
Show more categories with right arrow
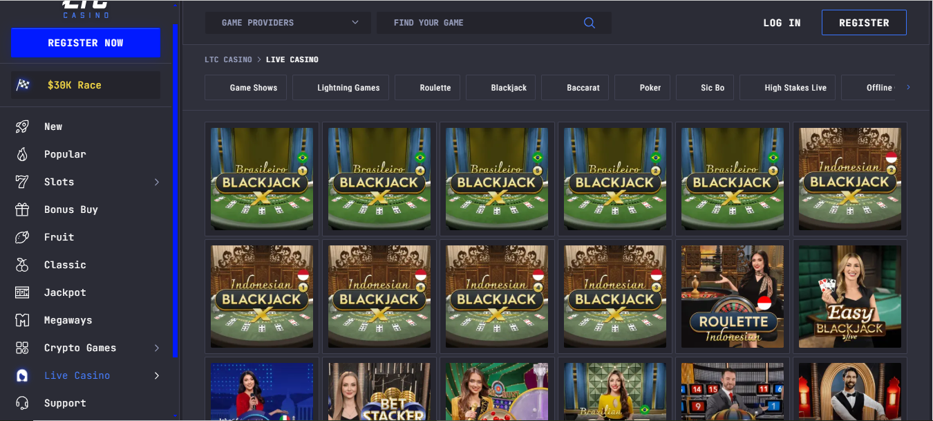click(908, 87)
